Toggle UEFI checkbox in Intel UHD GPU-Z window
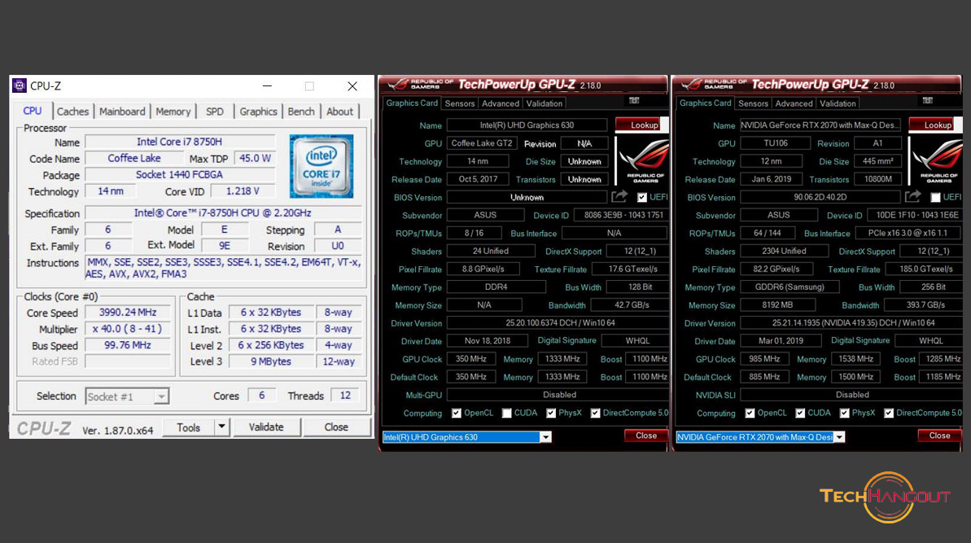The image size is (971, 543). [x=642, y=198]
